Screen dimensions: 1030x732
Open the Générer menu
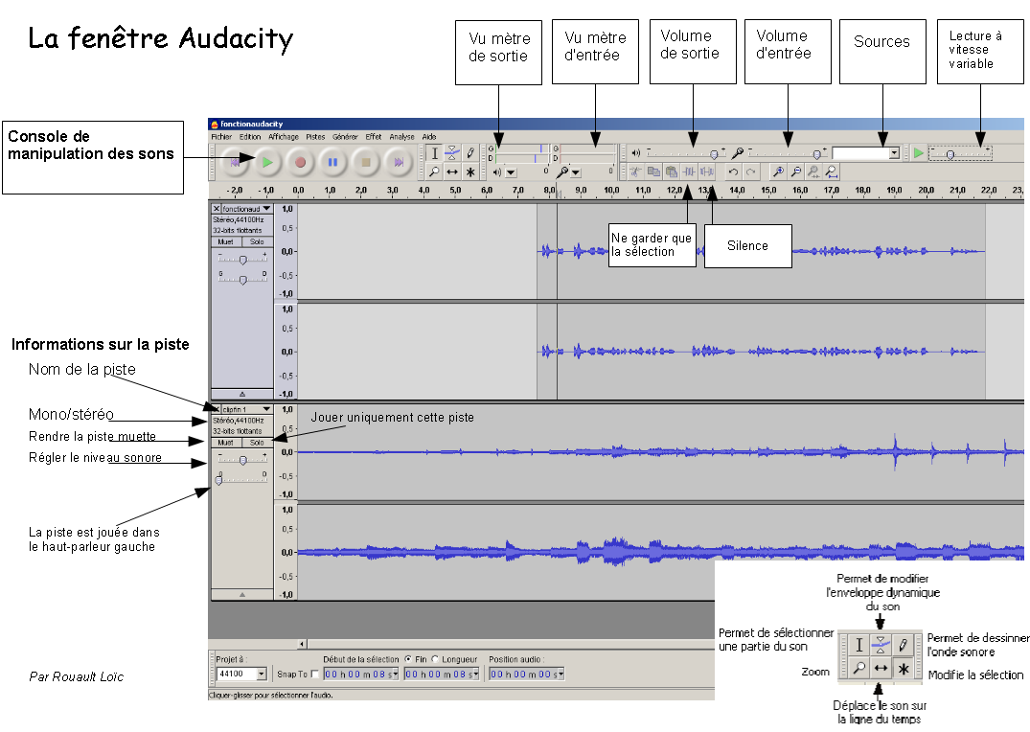pyautogui.click(x=345, y=137)
